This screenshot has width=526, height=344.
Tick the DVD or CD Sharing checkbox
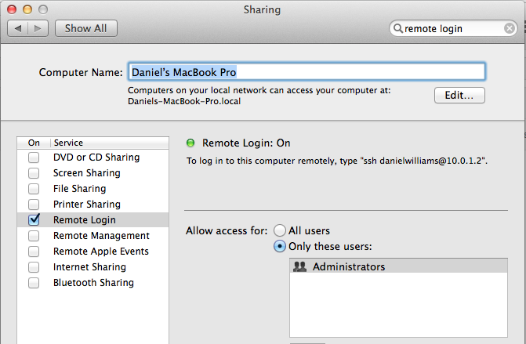[34, 158]
